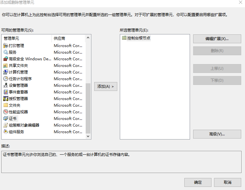The height and width of the screenshot is (190, 245).
Task: Close the 添加或删除管理单元 dialog
Action: pyautogui.click(x=241, y=2)
